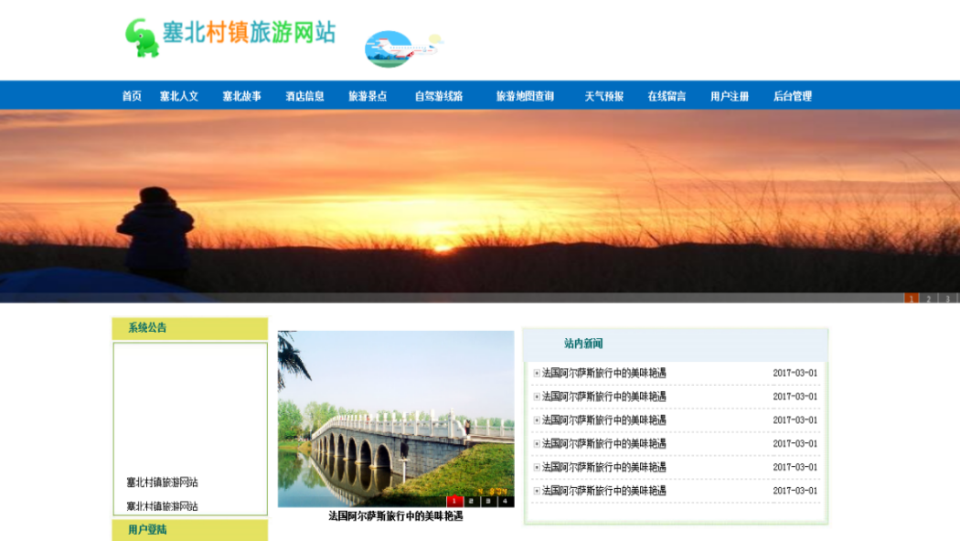Click the bridge slideshow photo
The image size is (960, 541).
click(x=396, y=419)
